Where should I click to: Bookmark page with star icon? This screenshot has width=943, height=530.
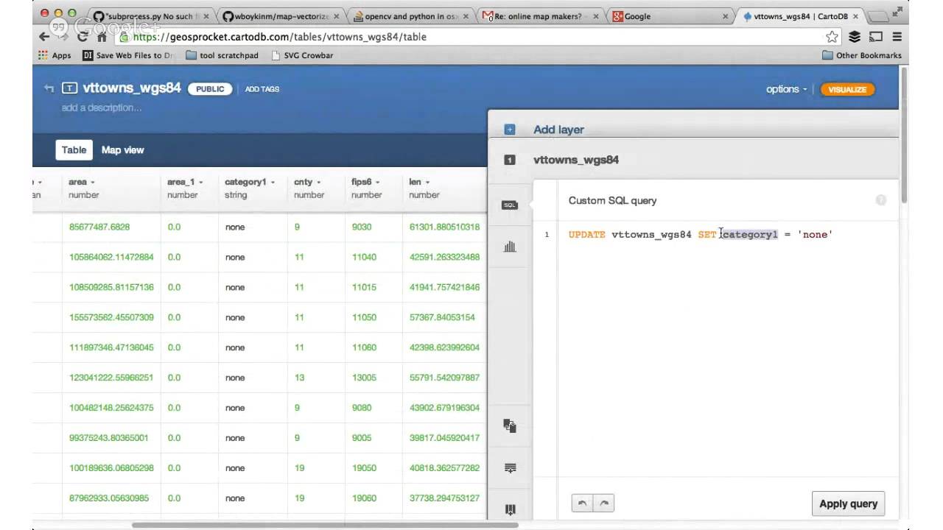(x=832, y=37)
